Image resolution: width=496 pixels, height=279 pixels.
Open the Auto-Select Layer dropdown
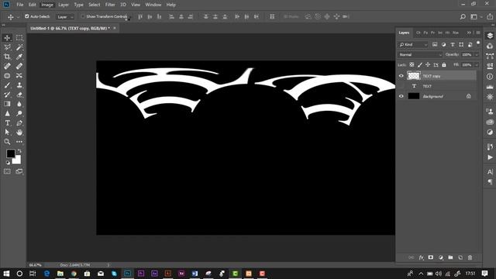point(65,17)
